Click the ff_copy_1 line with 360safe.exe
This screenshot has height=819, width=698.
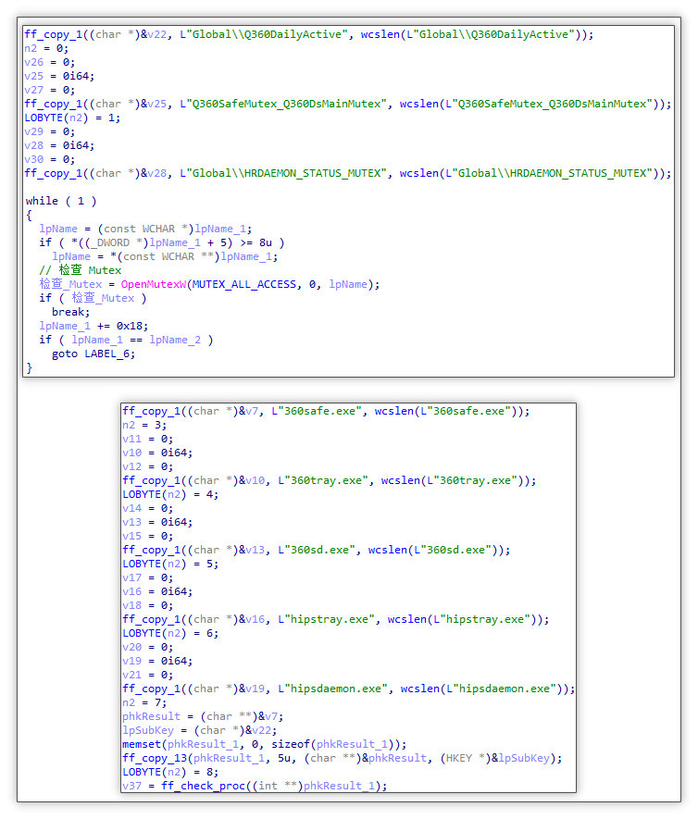[326, 411]
